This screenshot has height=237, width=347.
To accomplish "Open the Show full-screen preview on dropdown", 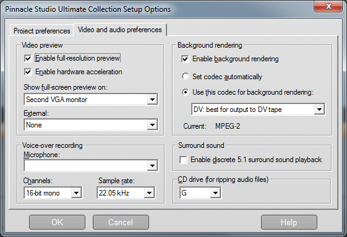I will click(91, 99).
